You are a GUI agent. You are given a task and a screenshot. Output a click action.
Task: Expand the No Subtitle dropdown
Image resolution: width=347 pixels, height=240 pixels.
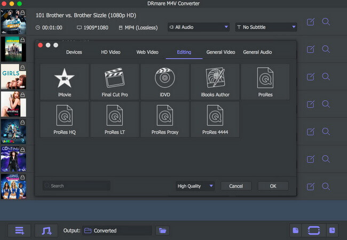[x=266, y=27]
